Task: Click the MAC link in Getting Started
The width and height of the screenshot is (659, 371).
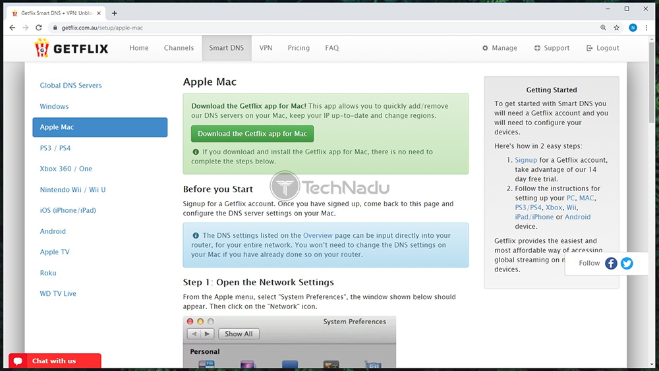Action: coord(587,198)
